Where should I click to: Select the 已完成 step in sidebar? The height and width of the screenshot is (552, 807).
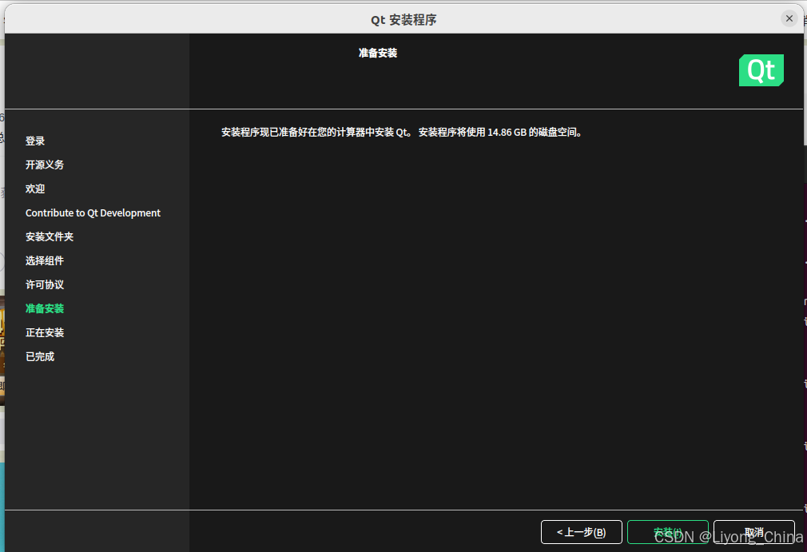pos(40,356)
